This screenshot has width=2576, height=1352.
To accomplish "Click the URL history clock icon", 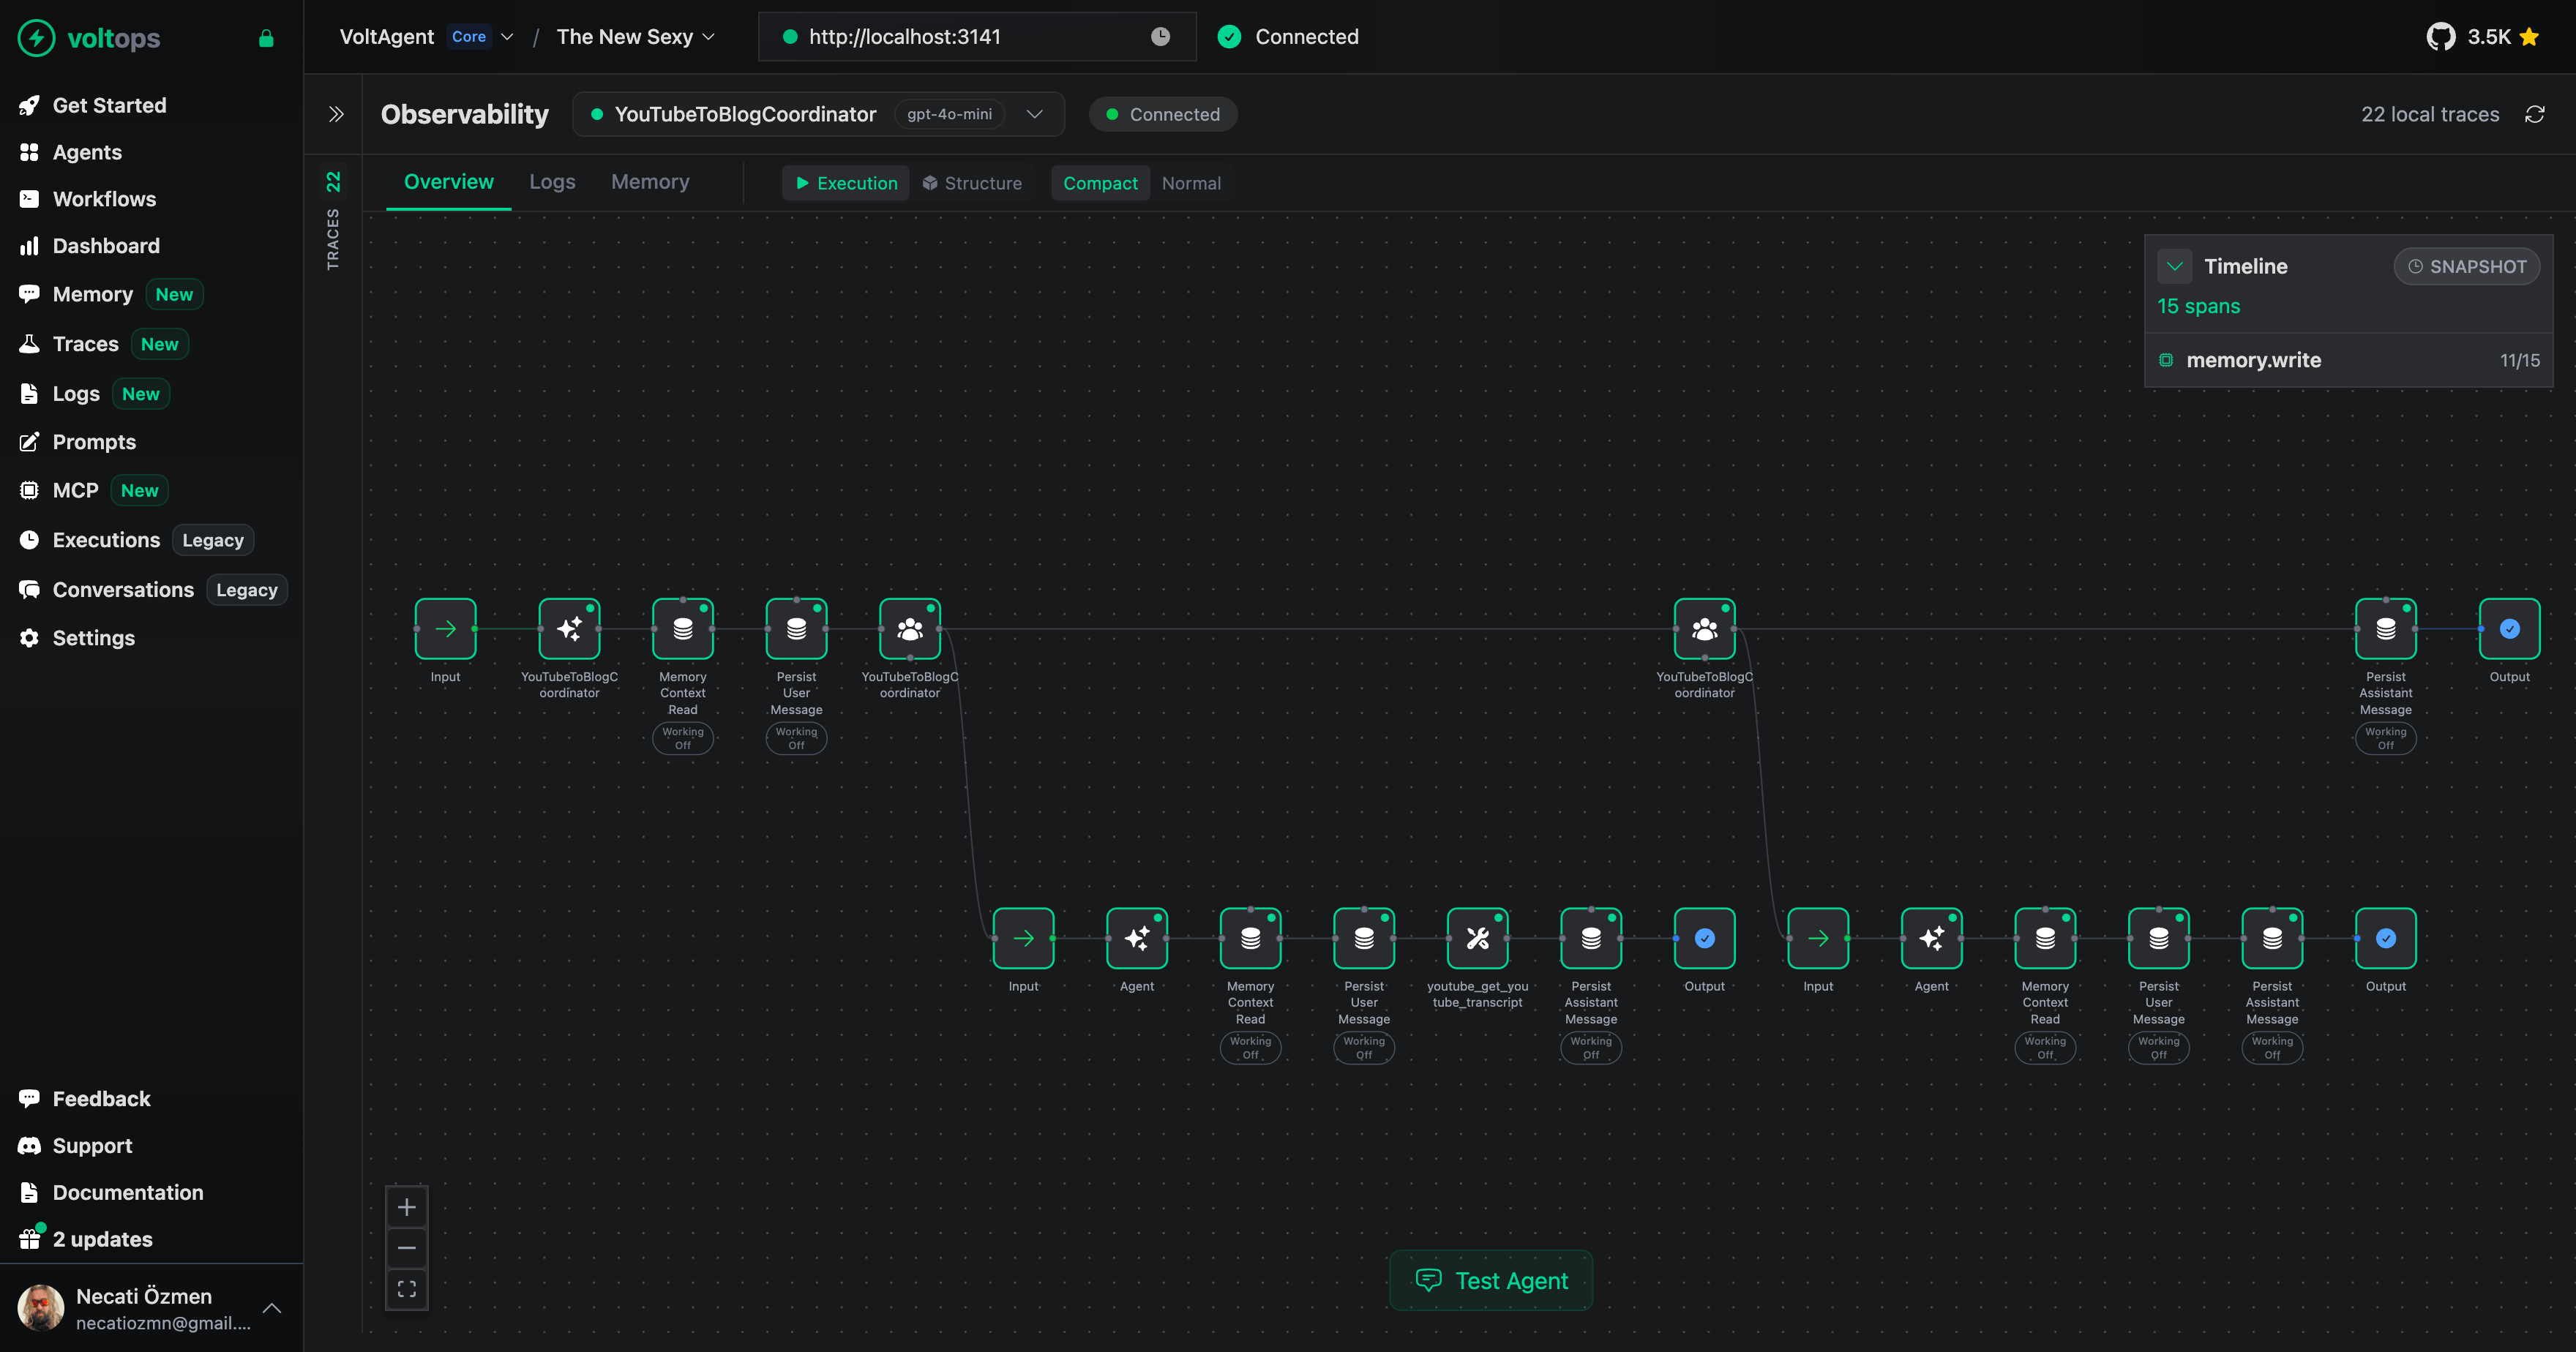I will pos(1160,37).
